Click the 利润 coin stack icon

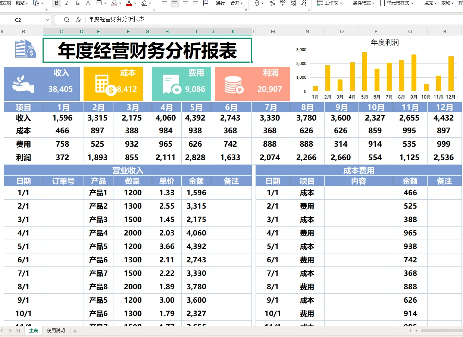(x=234, y=85)
